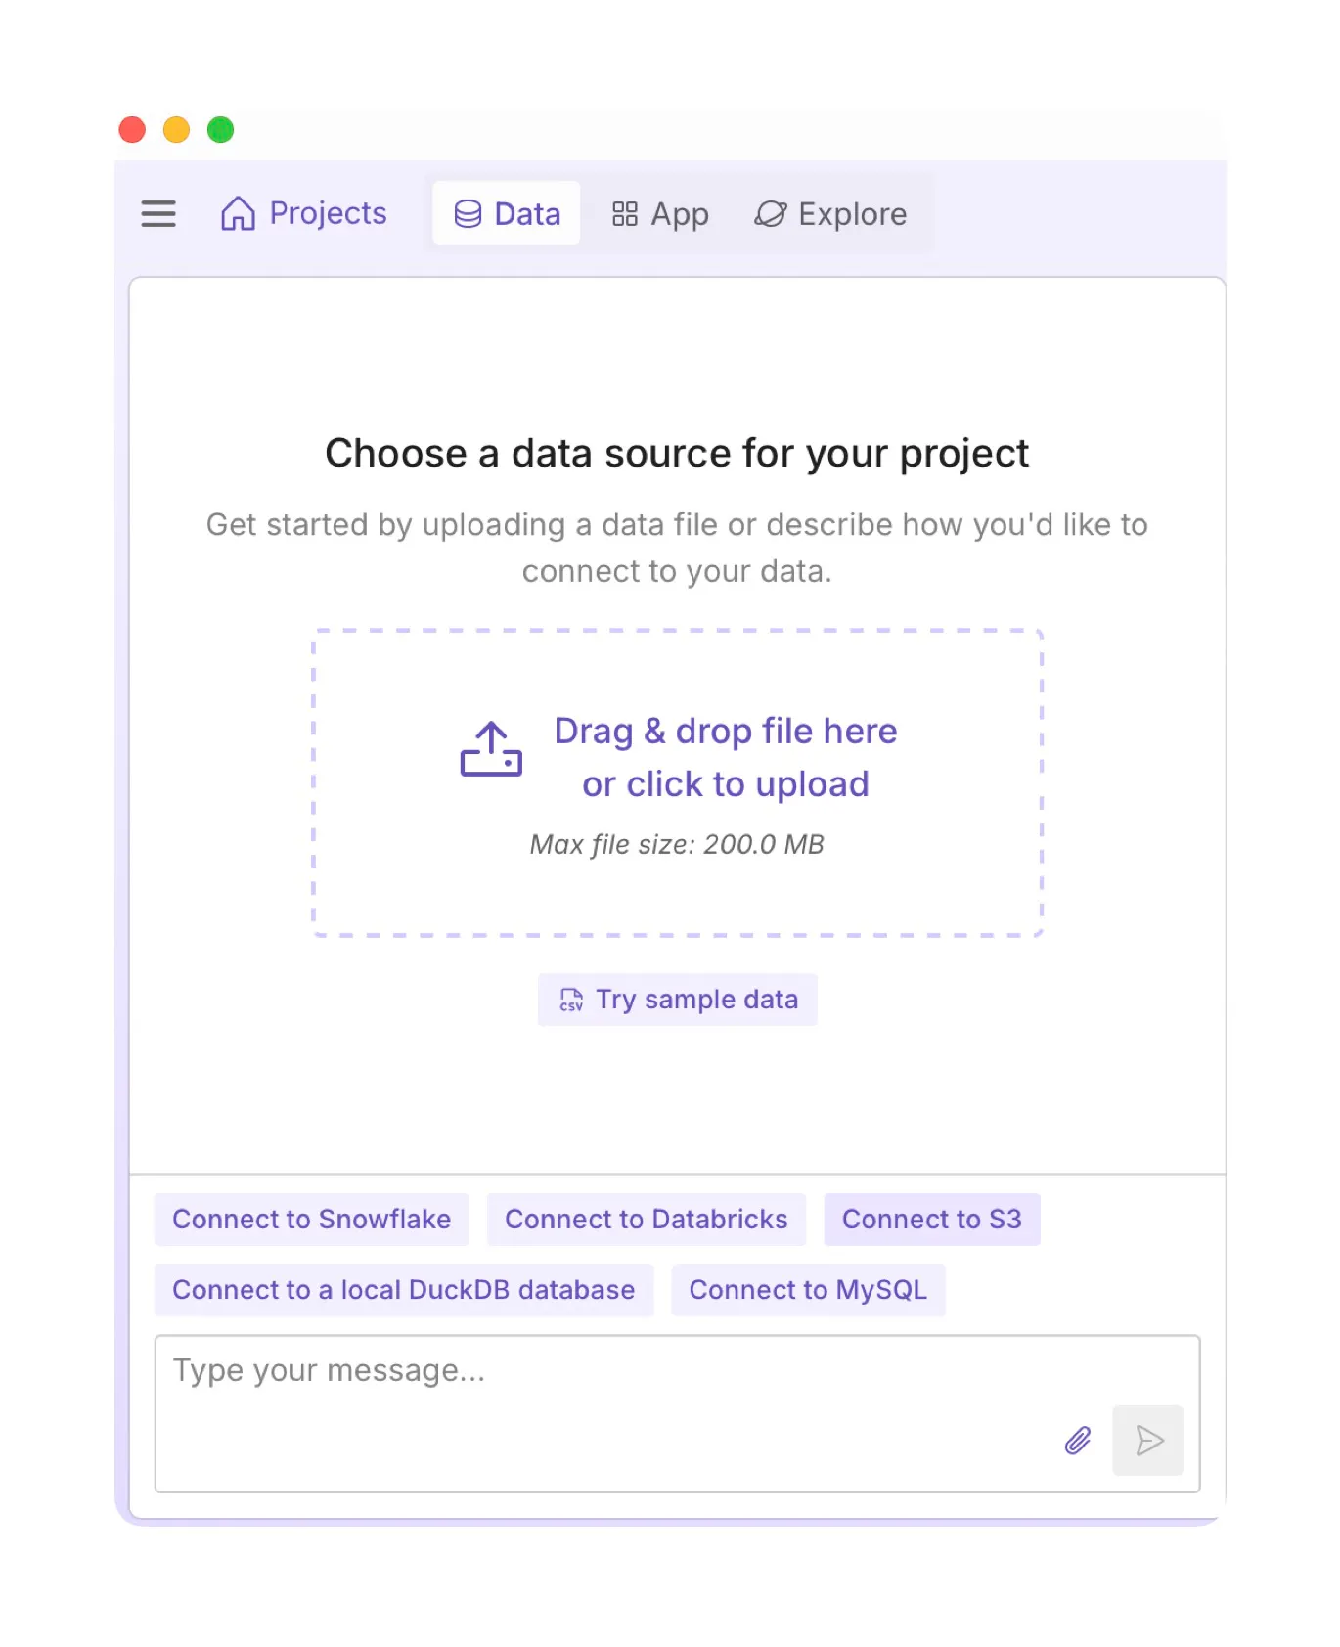Click "Drag & drop file here" upload text

pyautogui.click(x=725, y=731)
